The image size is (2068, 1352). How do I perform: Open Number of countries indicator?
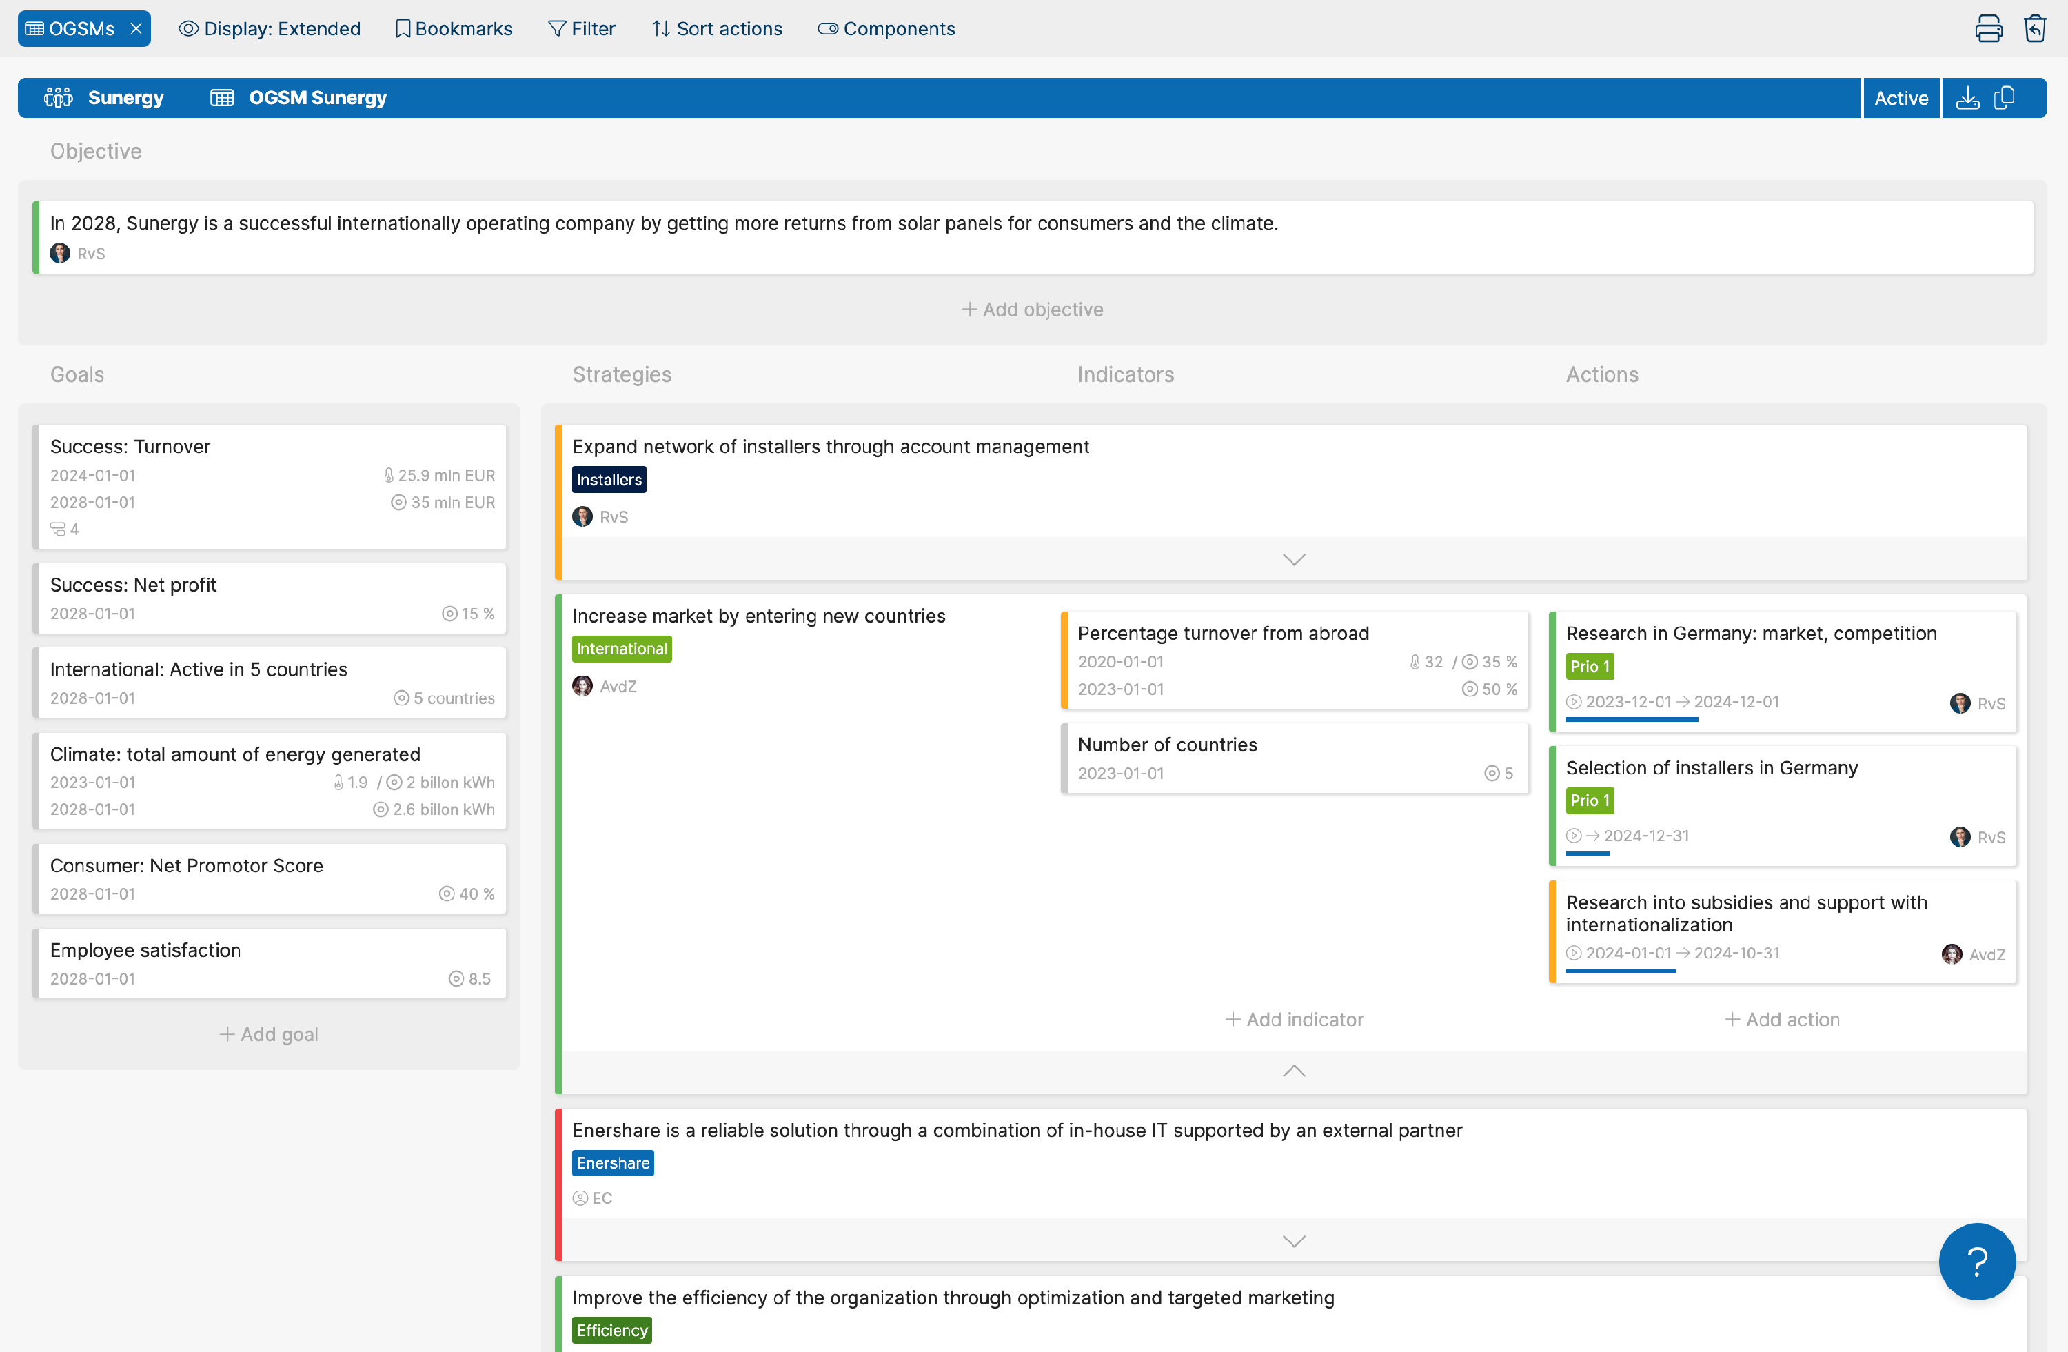(1294, 758)
